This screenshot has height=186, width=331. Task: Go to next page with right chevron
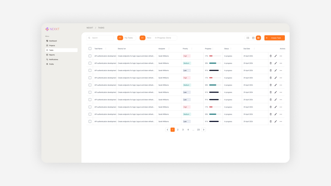(203, 130)
